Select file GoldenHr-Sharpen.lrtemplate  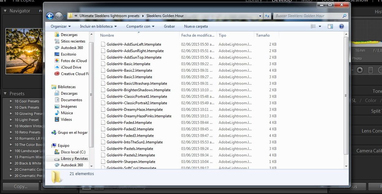coord(131,162)
